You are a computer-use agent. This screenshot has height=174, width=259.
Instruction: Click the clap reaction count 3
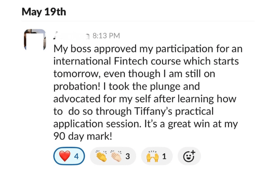point(128,156)
